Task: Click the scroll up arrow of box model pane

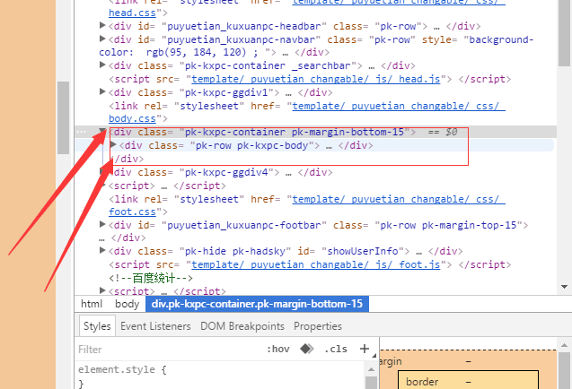Action: [x=564, y=345]
